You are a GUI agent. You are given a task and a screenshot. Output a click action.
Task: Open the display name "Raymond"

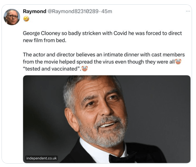pos(34,11)
